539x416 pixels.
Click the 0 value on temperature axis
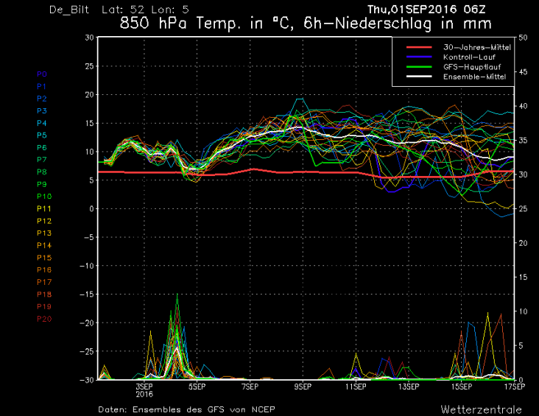(x=91, y=208)
